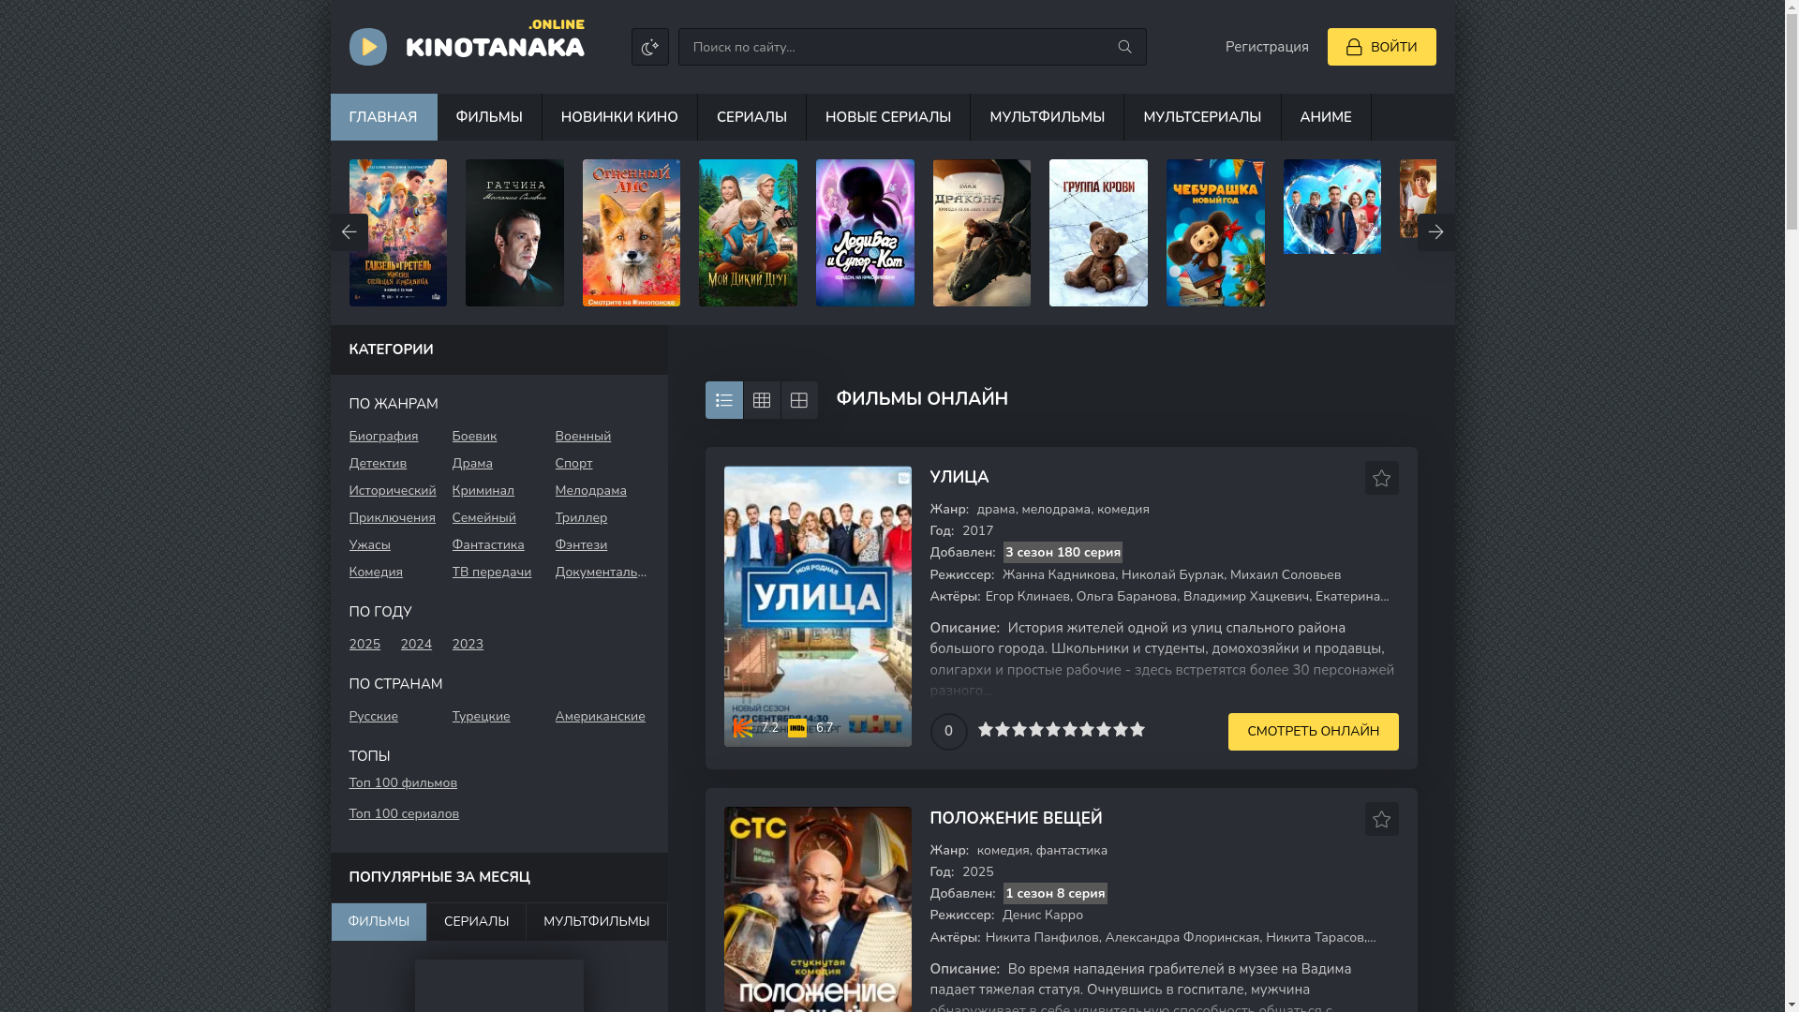1799x1012 pixels.
Task: Switch to large grid view icon
Action: click(x=798, y=400)
